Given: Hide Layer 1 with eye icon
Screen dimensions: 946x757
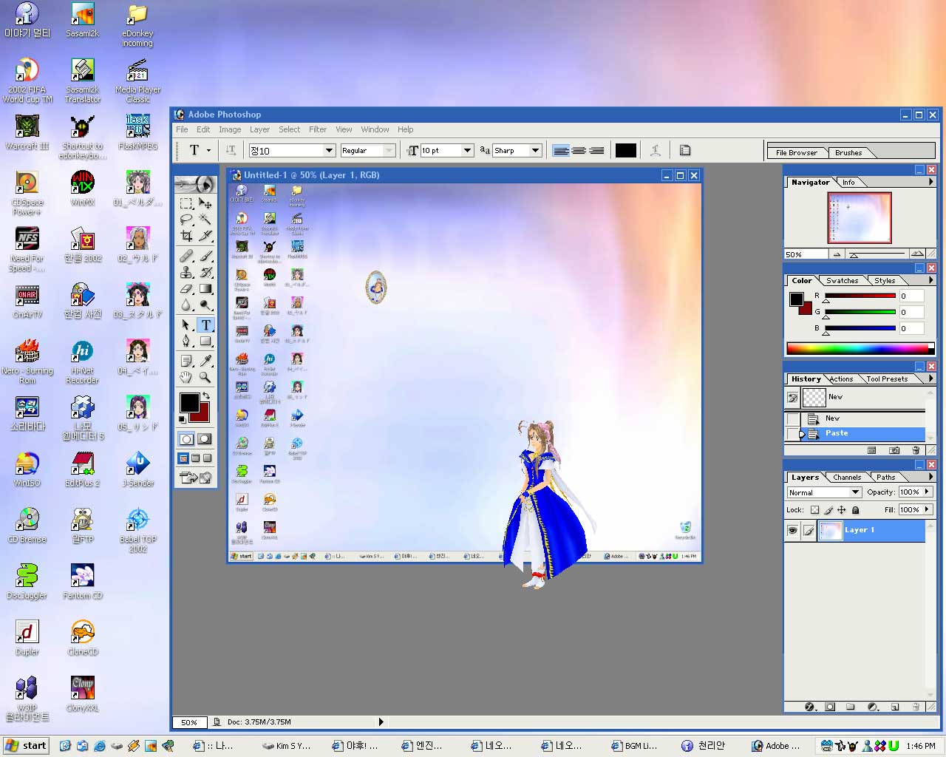Looking at the screenshot, I should tap(792, 530).
